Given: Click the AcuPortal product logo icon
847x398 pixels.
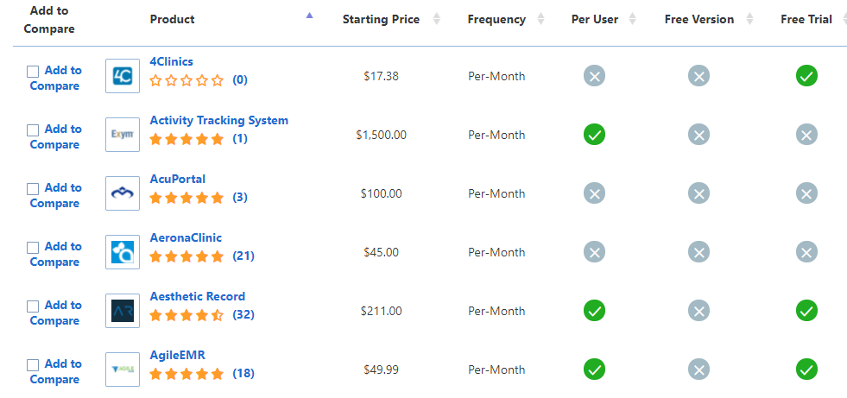Looking at the screenshot, I should (x=123, y=193).
